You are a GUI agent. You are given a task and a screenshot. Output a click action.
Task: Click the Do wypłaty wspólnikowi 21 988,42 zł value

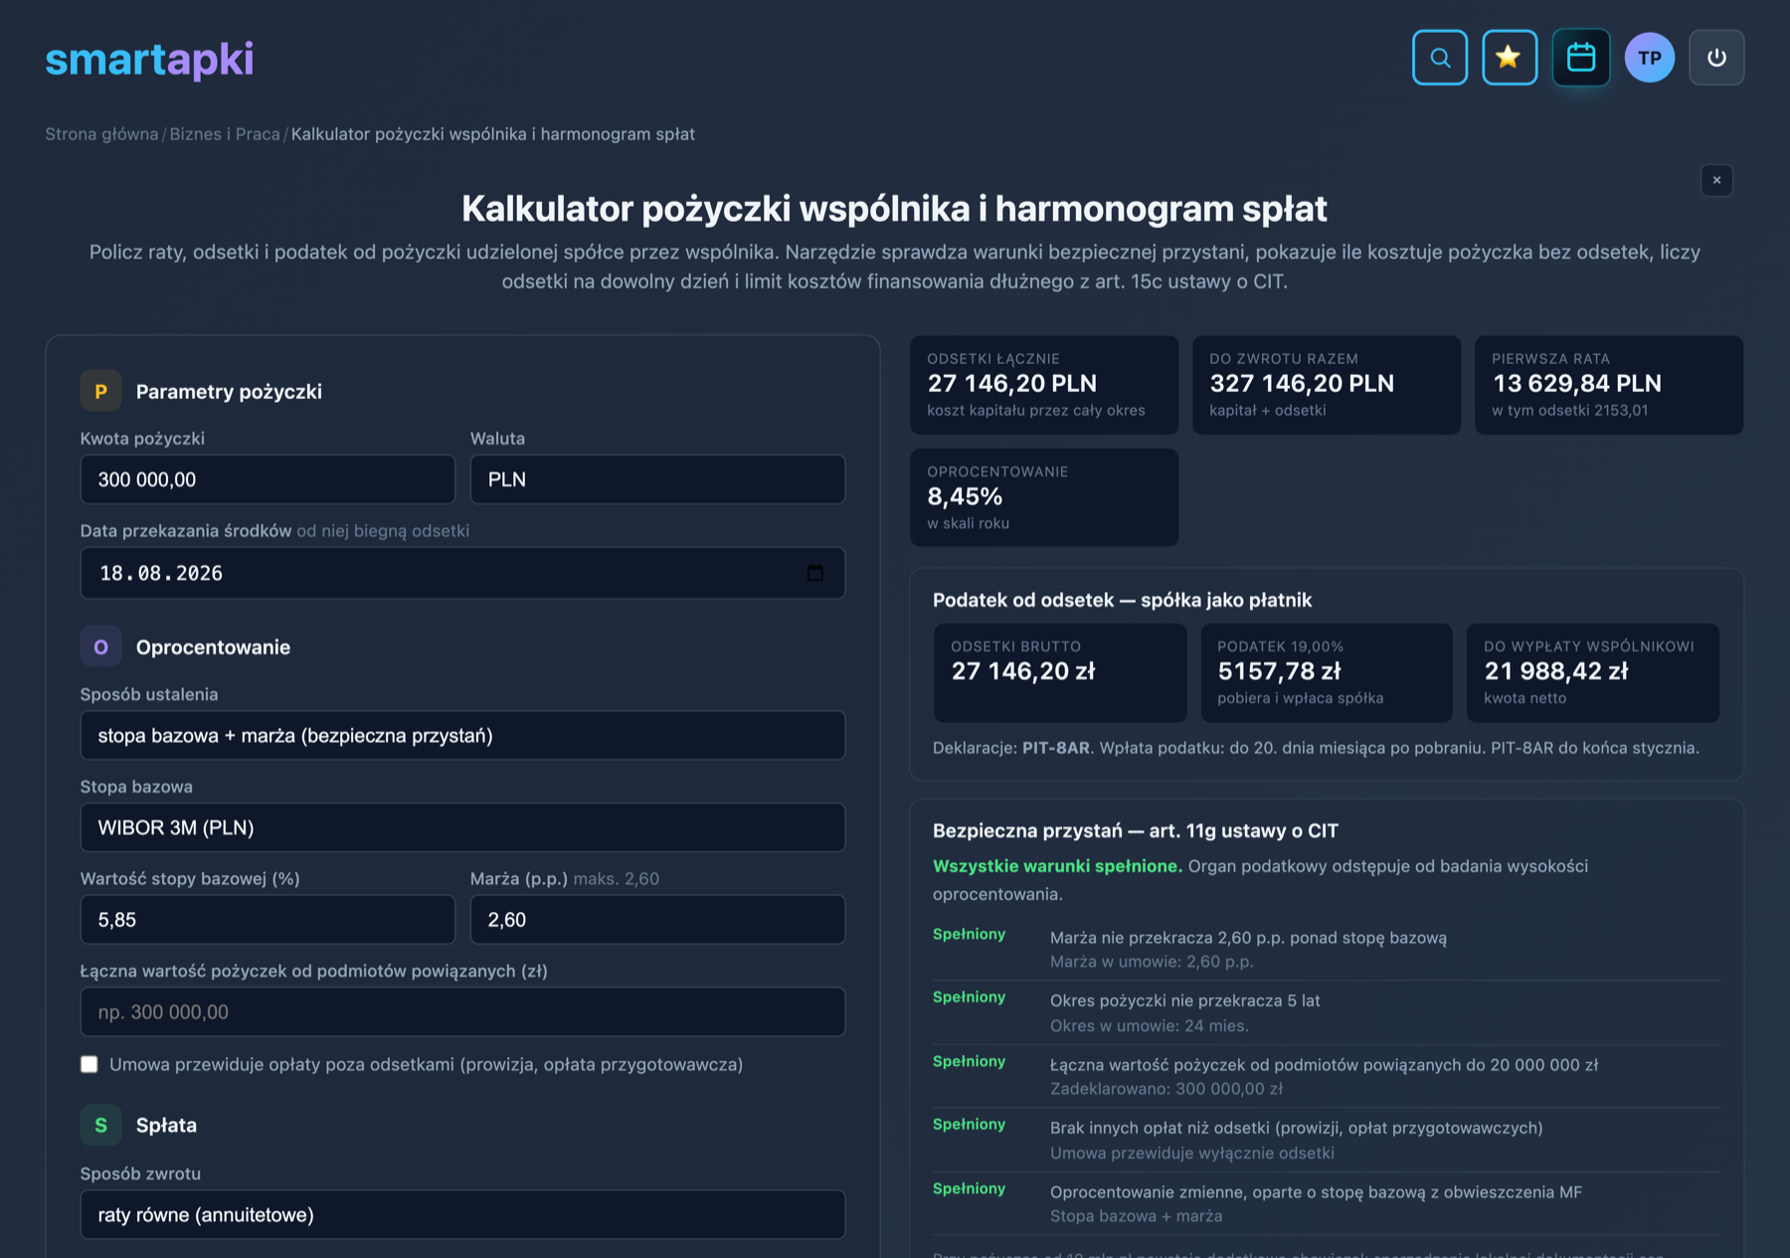tap(1556, 671)
